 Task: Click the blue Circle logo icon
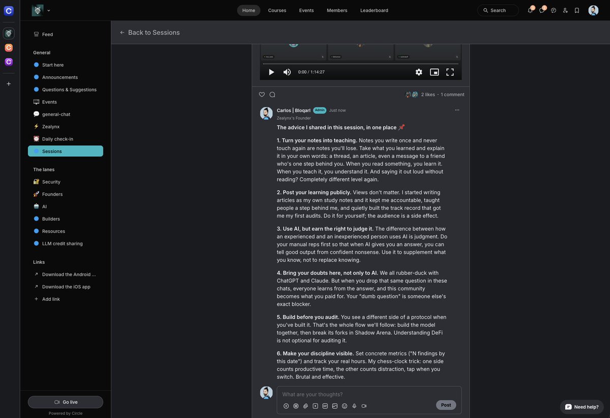tap(9, 11)
